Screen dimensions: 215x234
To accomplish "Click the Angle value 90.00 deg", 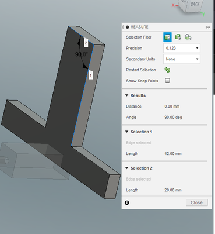I will pyautogui.click(x=173, y=118).
